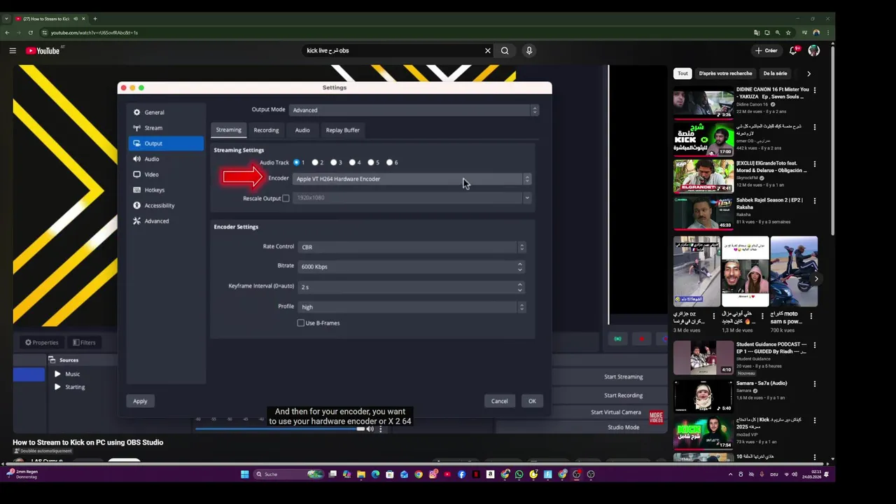This screenshot has height=504, width=896.
Task: Open the Encoder Apple VT H264 dropdown
Action: (412, 178)
